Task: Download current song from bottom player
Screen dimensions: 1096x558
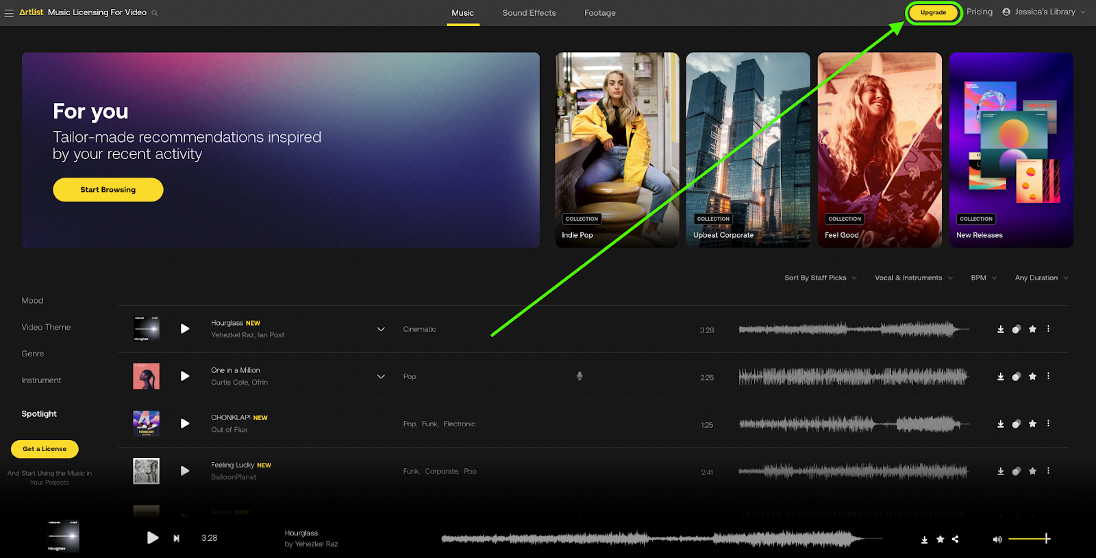Action: tap(924, 539)
